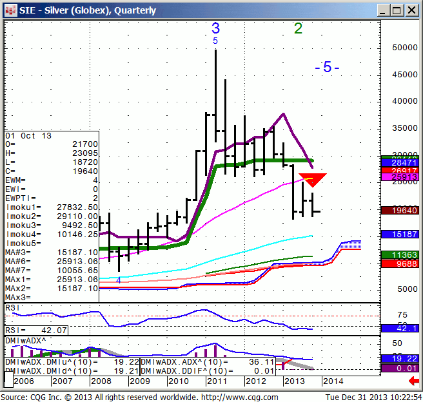The height and width of the screenshot is (402, 423).
Task: Close the Silver quarterly chart window
Action: click(x=411, y=10)
